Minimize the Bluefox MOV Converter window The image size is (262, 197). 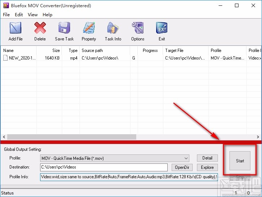pyautogui.click(x=220, y=5)
